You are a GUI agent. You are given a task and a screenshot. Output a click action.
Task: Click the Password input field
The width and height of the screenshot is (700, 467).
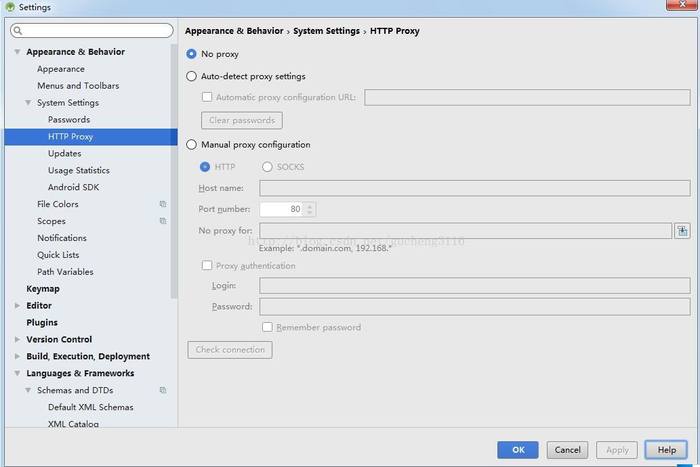point(475,307)
